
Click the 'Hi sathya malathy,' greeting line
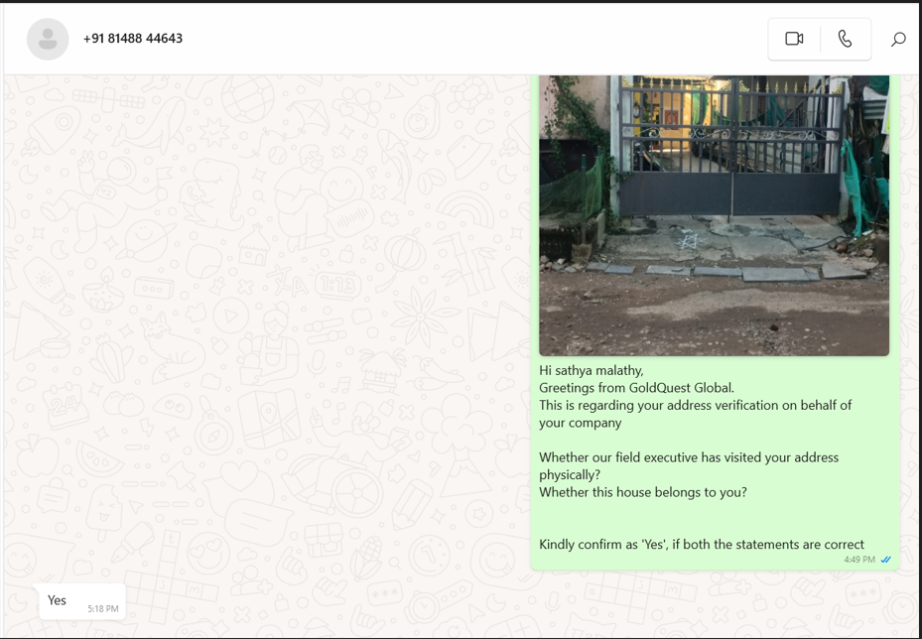click(x=592, y=370)
